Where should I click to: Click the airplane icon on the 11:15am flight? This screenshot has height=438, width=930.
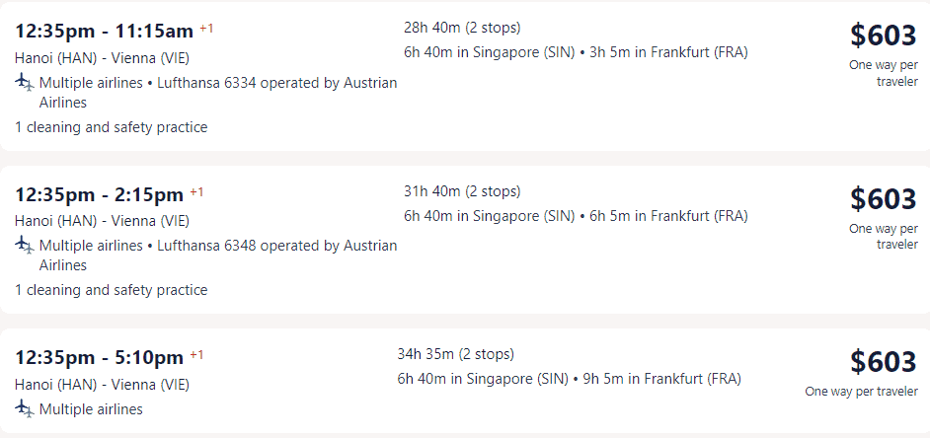(x=25, y=83)
